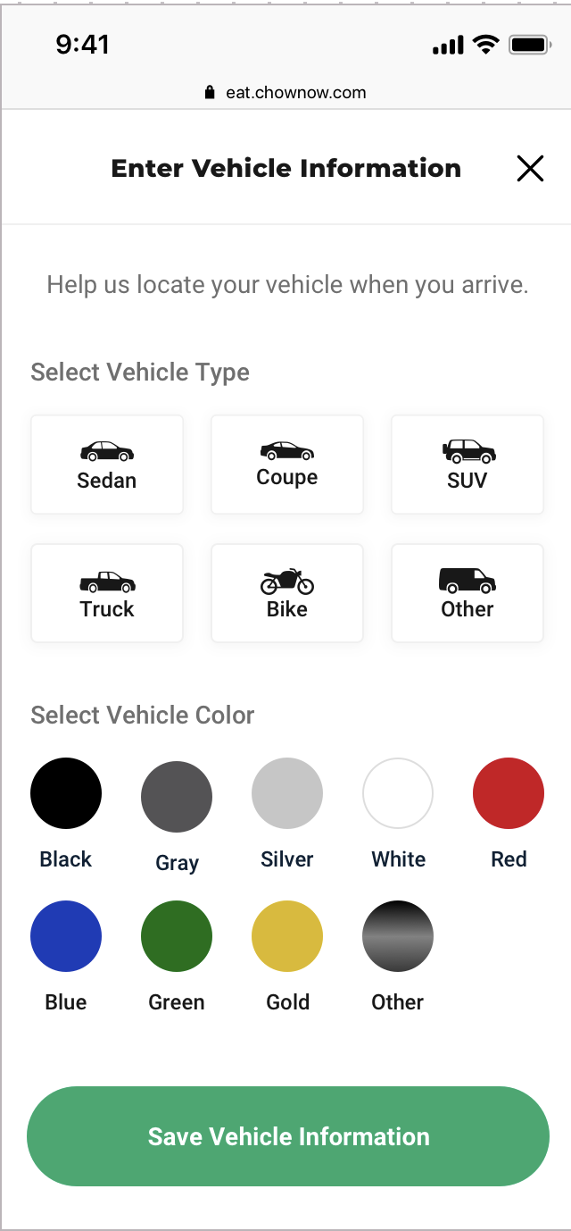Select the Gold vehicle color
The width and height of the screenshot is (571, 1231).
pyautogui.click(x=287, y=935)
